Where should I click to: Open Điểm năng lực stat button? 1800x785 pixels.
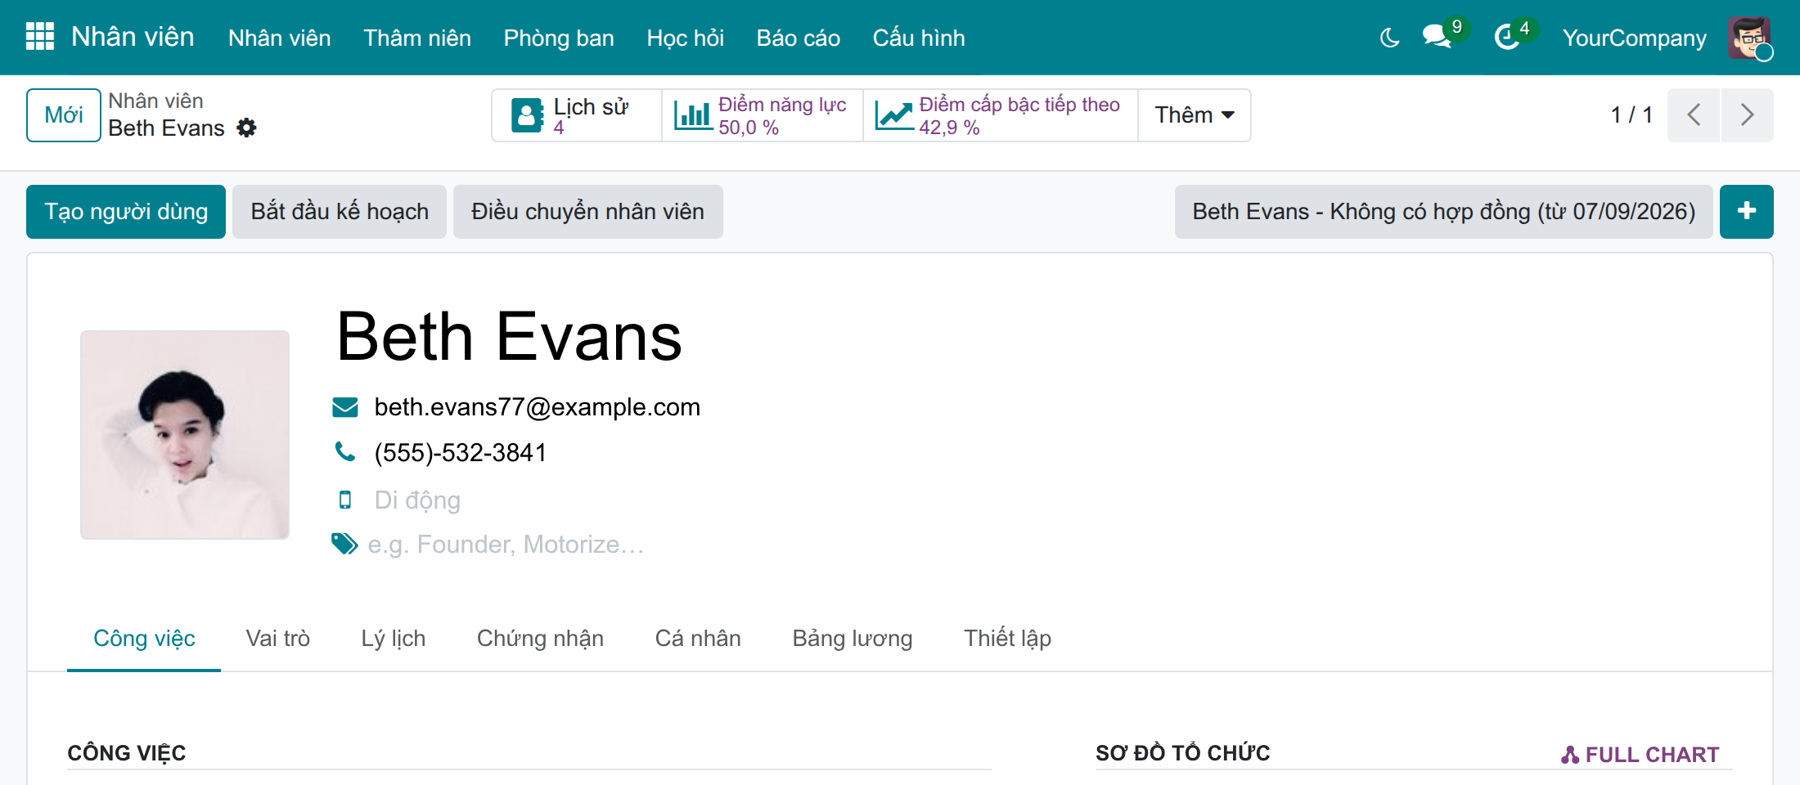(x=763, y=115)
